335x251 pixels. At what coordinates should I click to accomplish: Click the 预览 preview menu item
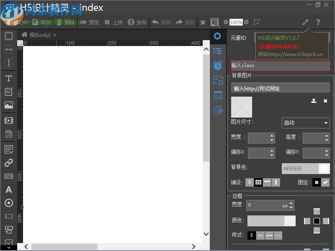90,22
